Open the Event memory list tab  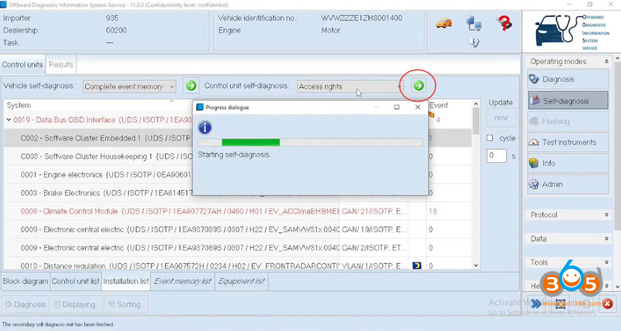(x=182, y=281)
